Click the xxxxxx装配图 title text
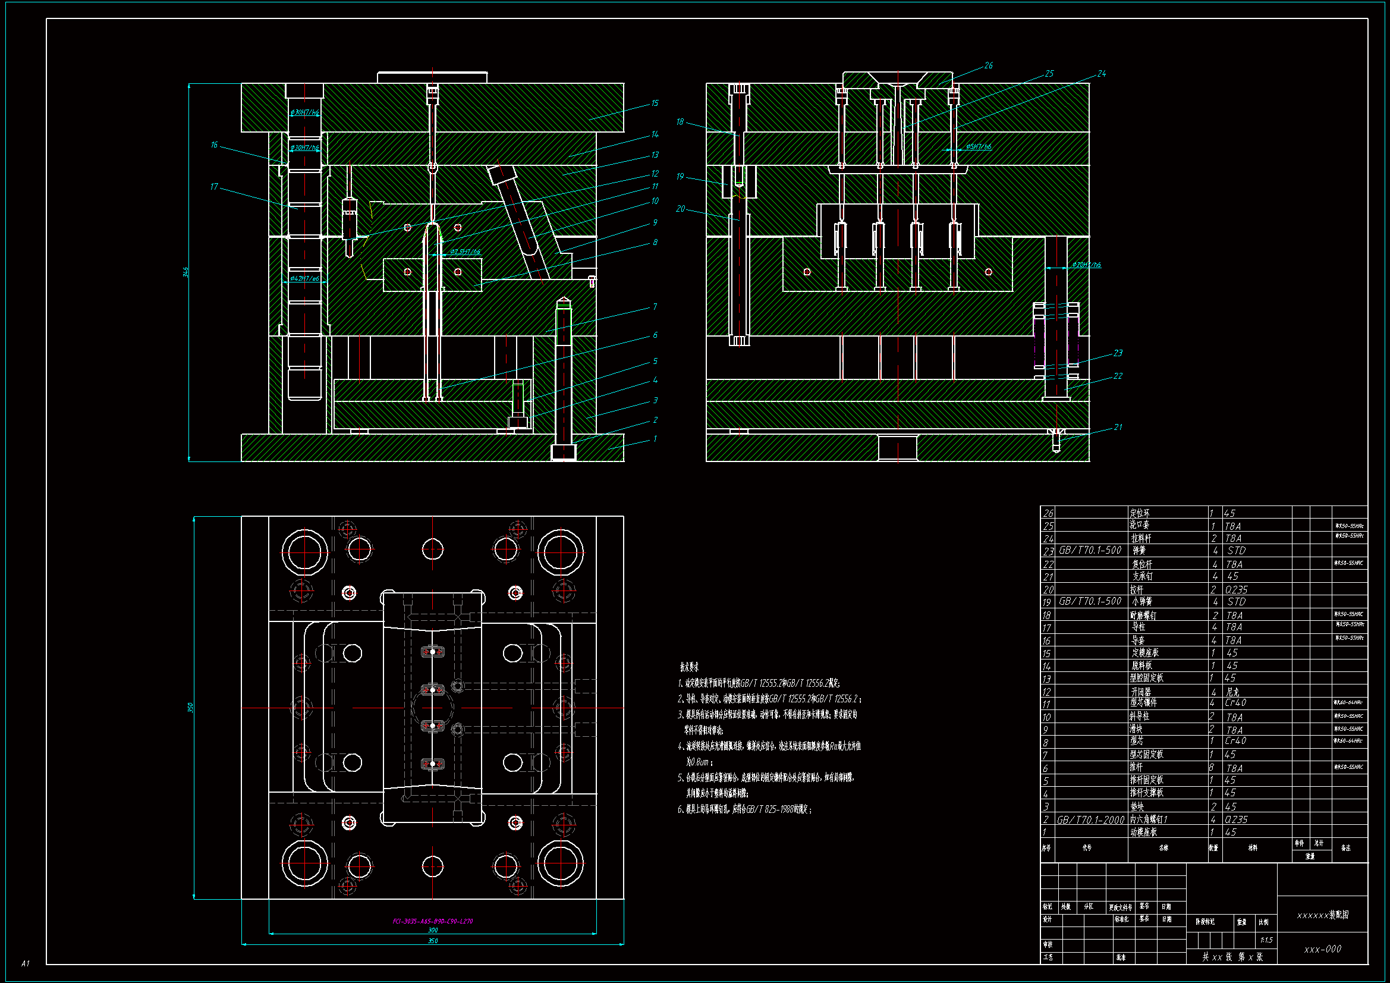1390x983 pixels. [x=1322, y=915]
